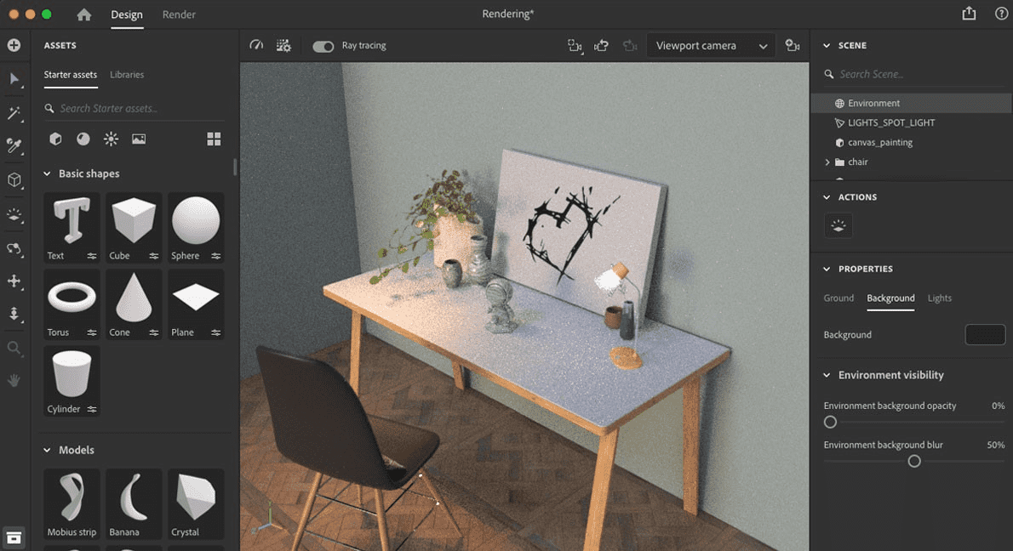The image size is (1013, 551).
Task: Collapse Environment visibility section
Action: pyautogui.click(x=827, y=375)
